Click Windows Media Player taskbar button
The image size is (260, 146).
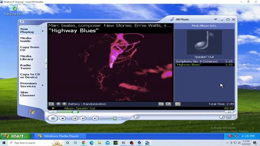60,136
